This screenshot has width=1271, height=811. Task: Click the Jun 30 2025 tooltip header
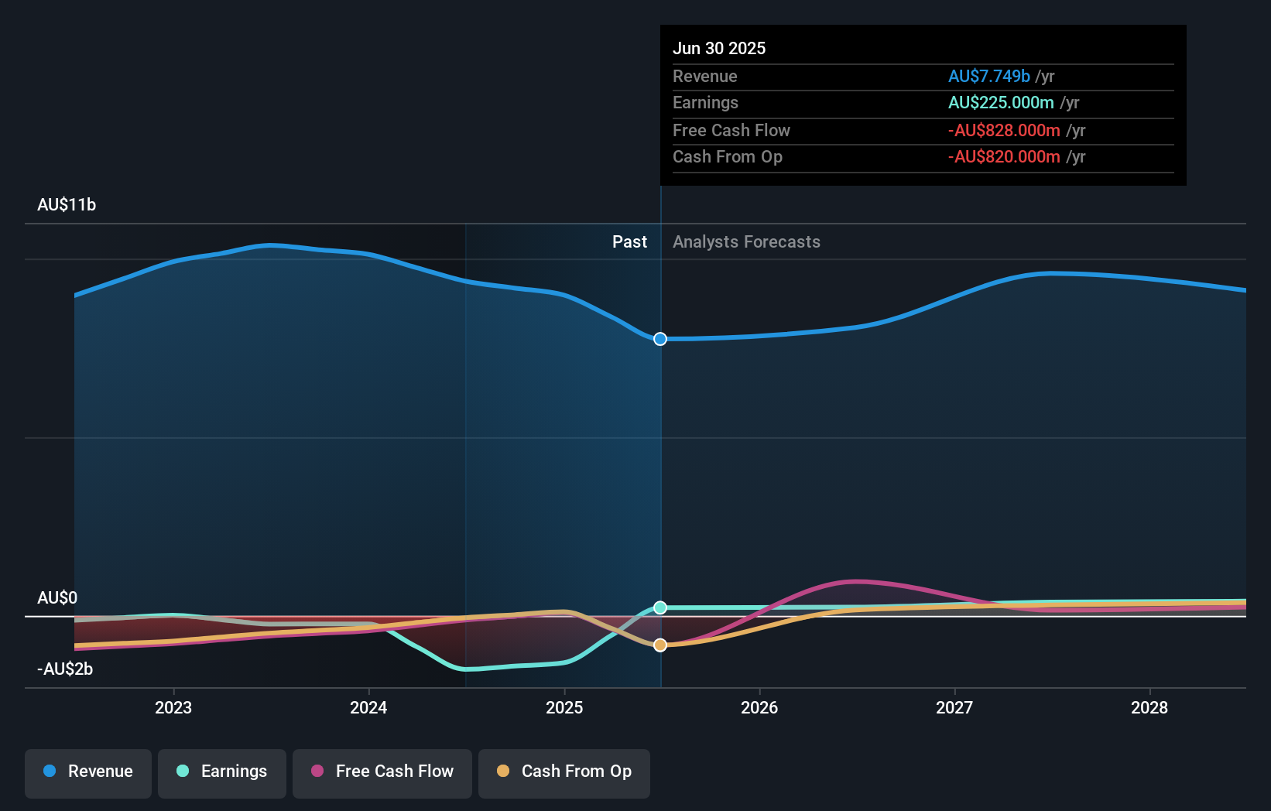(719, 48)
